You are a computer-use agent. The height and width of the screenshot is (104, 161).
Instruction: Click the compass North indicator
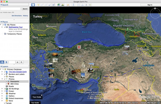click(x=155, y=8)
